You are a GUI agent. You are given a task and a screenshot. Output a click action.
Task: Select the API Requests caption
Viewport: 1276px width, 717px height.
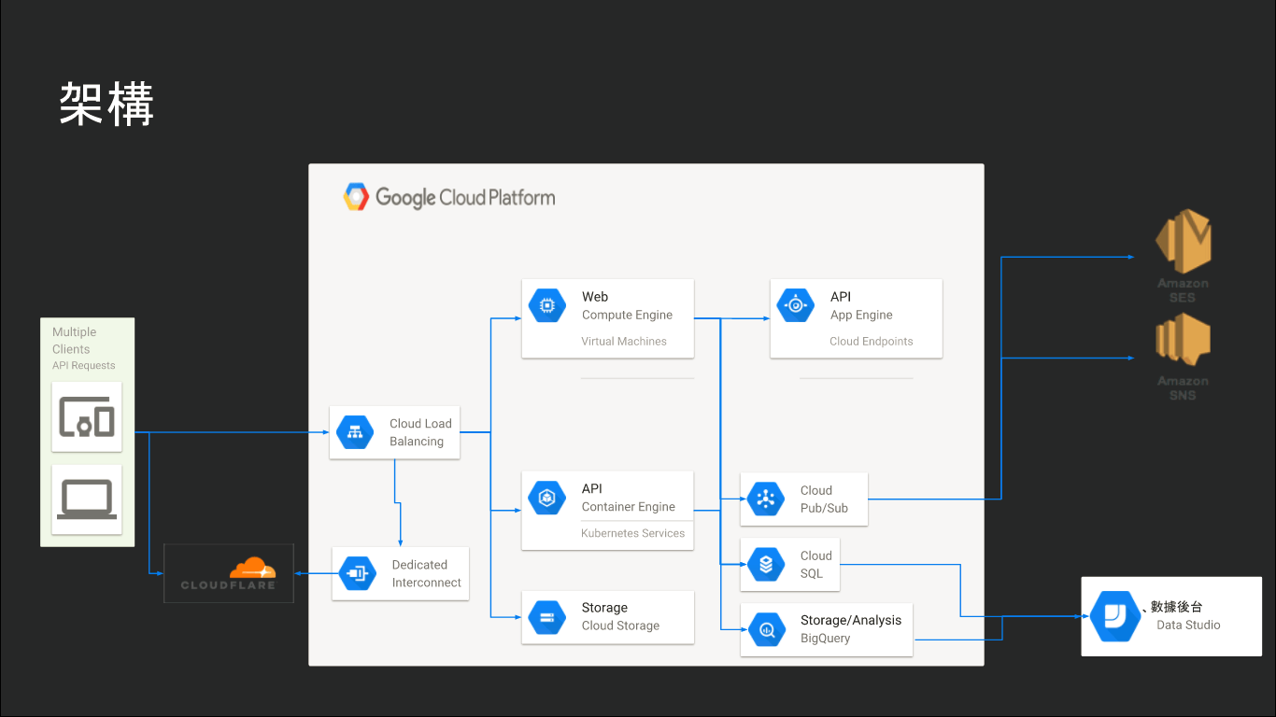(x=84, y=366)
